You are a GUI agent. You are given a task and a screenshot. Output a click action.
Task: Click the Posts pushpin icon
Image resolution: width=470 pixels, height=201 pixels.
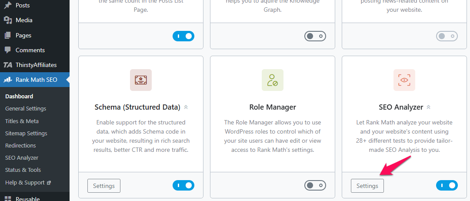pyautogui.click(x=8, y=5)
